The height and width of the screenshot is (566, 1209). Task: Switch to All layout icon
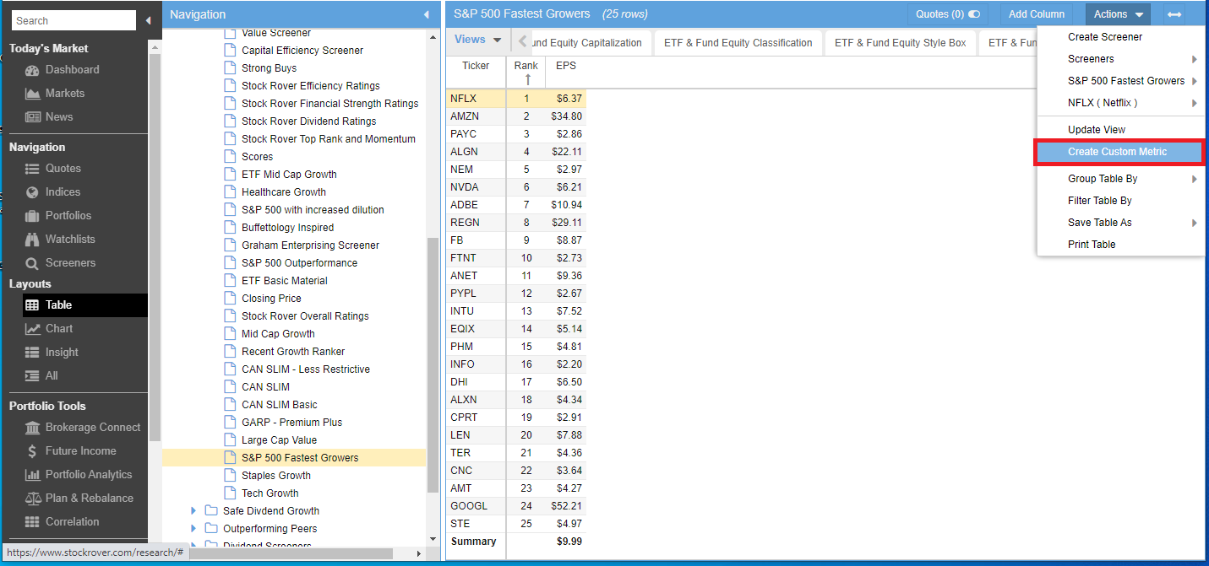tap(32, 376)
